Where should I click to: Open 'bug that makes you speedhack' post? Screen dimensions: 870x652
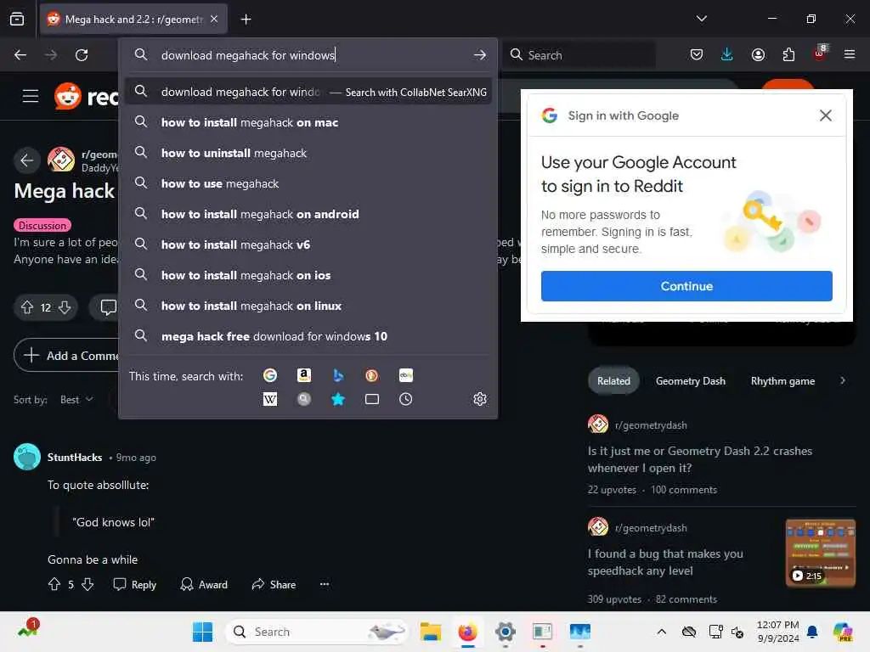[x=665, y=562]
